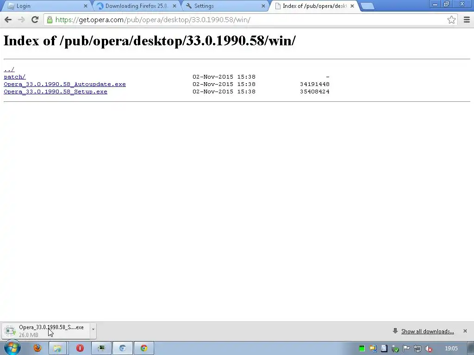Open the Windows Start menu
Viewport: 474px width, 355px height.
tap(12, 348)
